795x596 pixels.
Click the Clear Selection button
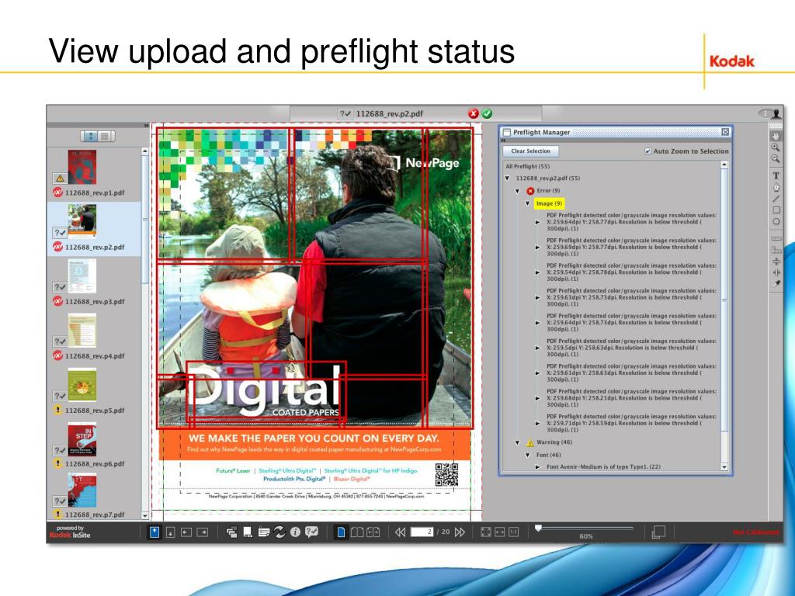pyautogui.click(x=530, y=151)
